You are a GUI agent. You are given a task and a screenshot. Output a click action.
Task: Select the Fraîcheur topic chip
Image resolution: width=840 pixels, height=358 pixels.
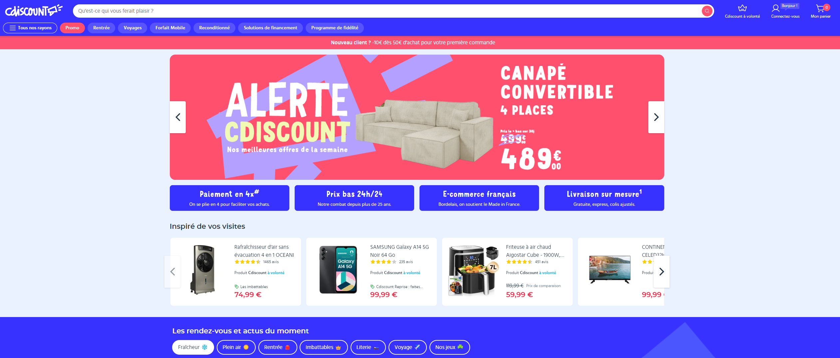pyautogui.click(x=193, y=347)
